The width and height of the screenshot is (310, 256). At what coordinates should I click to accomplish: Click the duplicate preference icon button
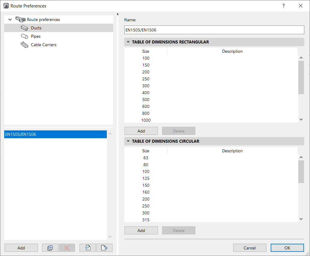tap(50, 248)
